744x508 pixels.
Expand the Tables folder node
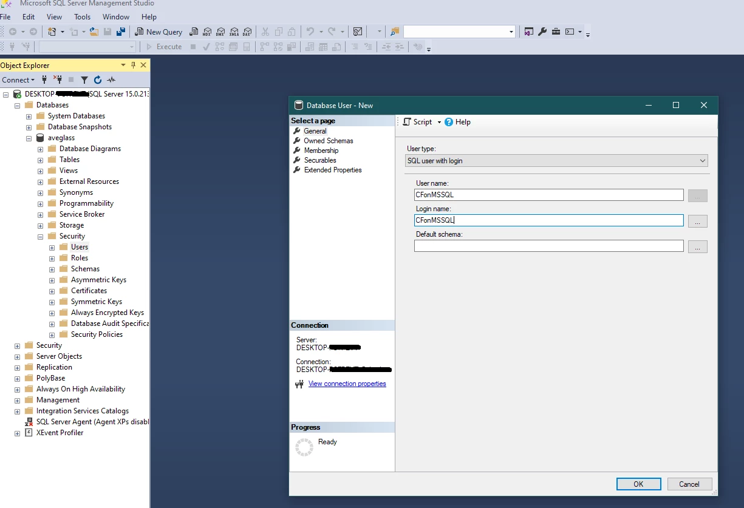tap(40, 160)
